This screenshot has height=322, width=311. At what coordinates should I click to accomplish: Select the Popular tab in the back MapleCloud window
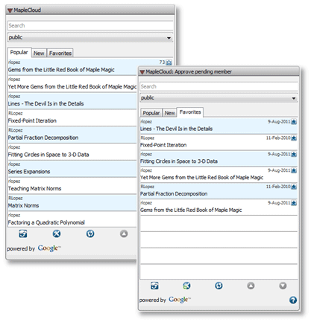tap(19, 53)
